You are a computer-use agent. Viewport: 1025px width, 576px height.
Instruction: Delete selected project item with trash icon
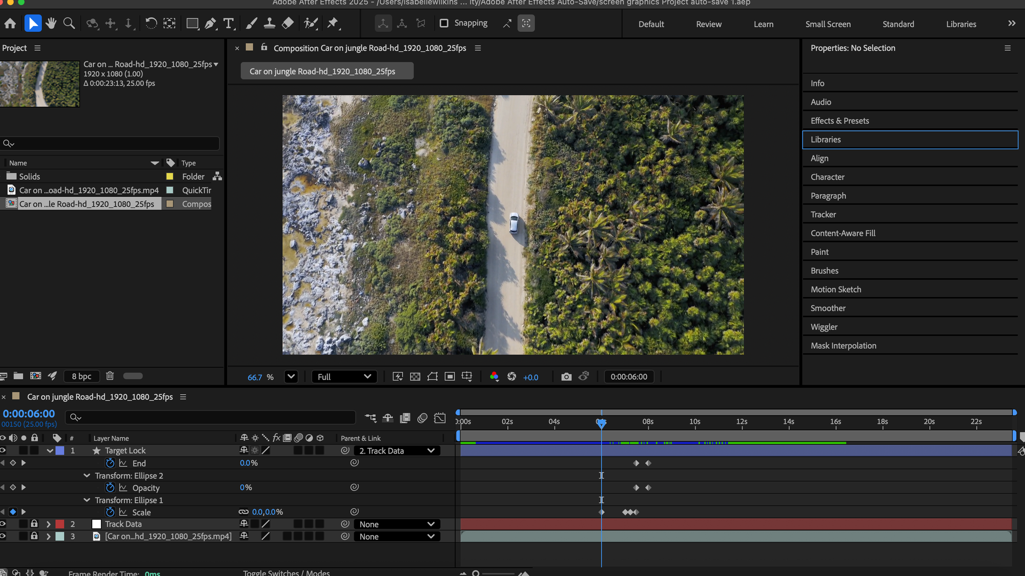(110, 376)
